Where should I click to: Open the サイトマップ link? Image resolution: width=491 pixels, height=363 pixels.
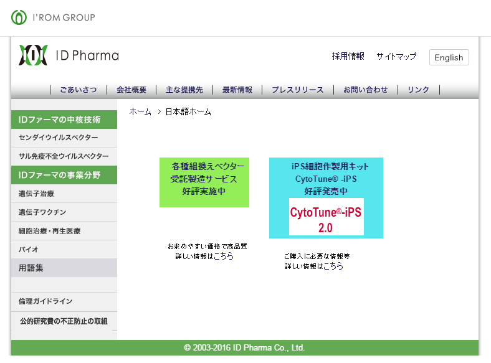click(x=396, y=56)
